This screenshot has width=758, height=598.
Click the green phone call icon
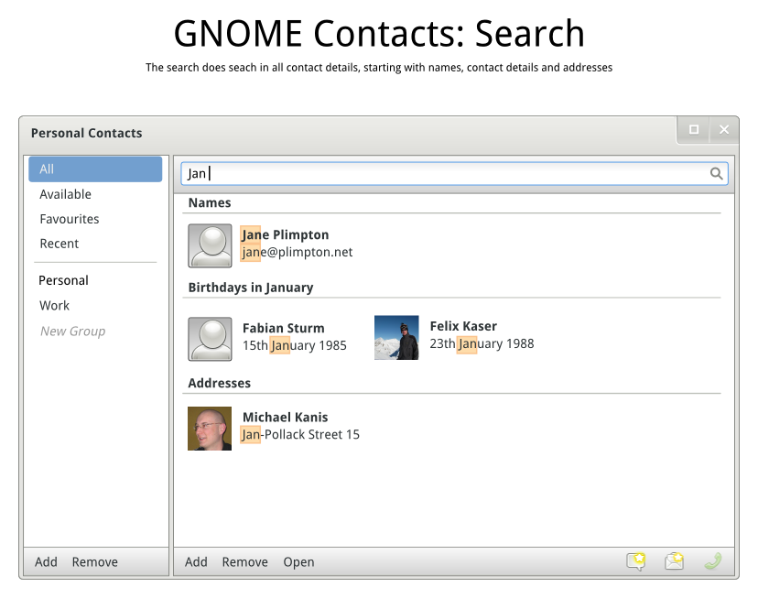point(713,561)
